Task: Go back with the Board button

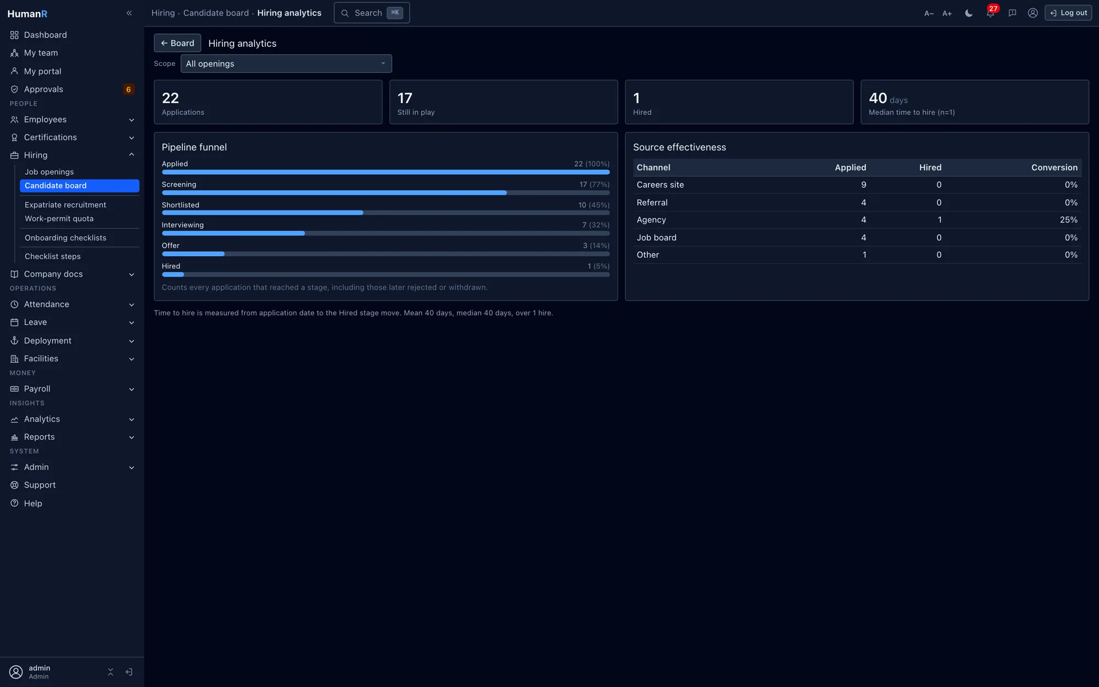Action: (177, 43)
